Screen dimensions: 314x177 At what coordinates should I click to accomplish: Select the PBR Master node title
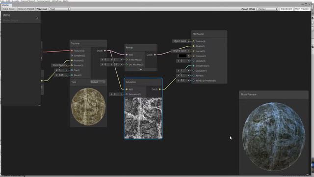(198, 34)
